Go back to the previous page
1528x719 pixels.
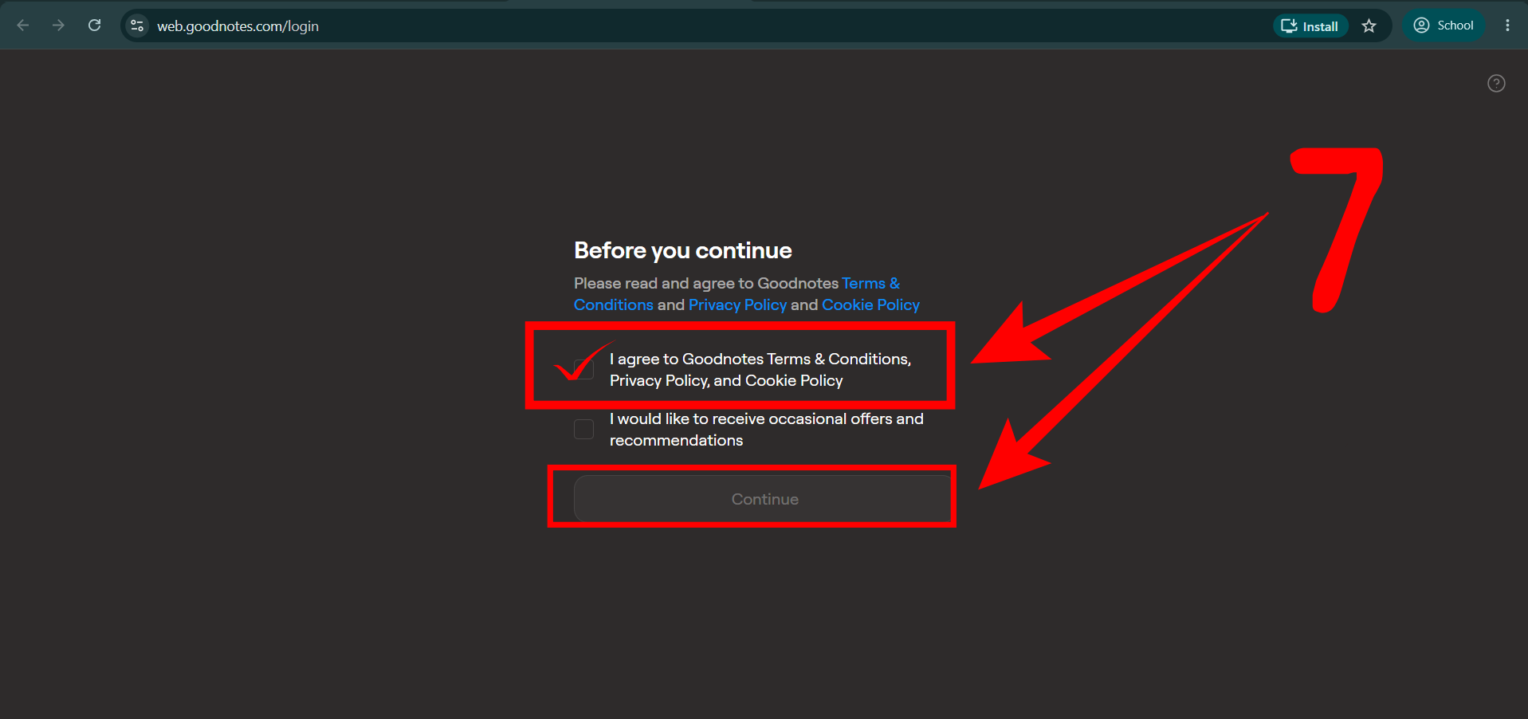coord(23,26)
